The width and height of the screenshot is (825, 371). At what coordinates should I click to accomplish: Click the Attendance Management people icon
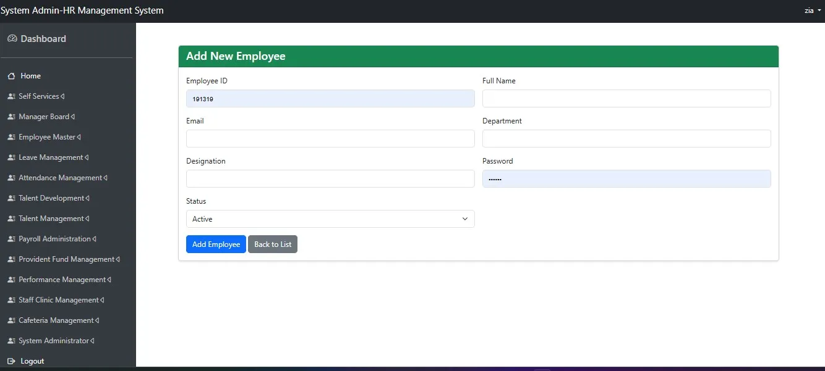click(x=11, y=178)
